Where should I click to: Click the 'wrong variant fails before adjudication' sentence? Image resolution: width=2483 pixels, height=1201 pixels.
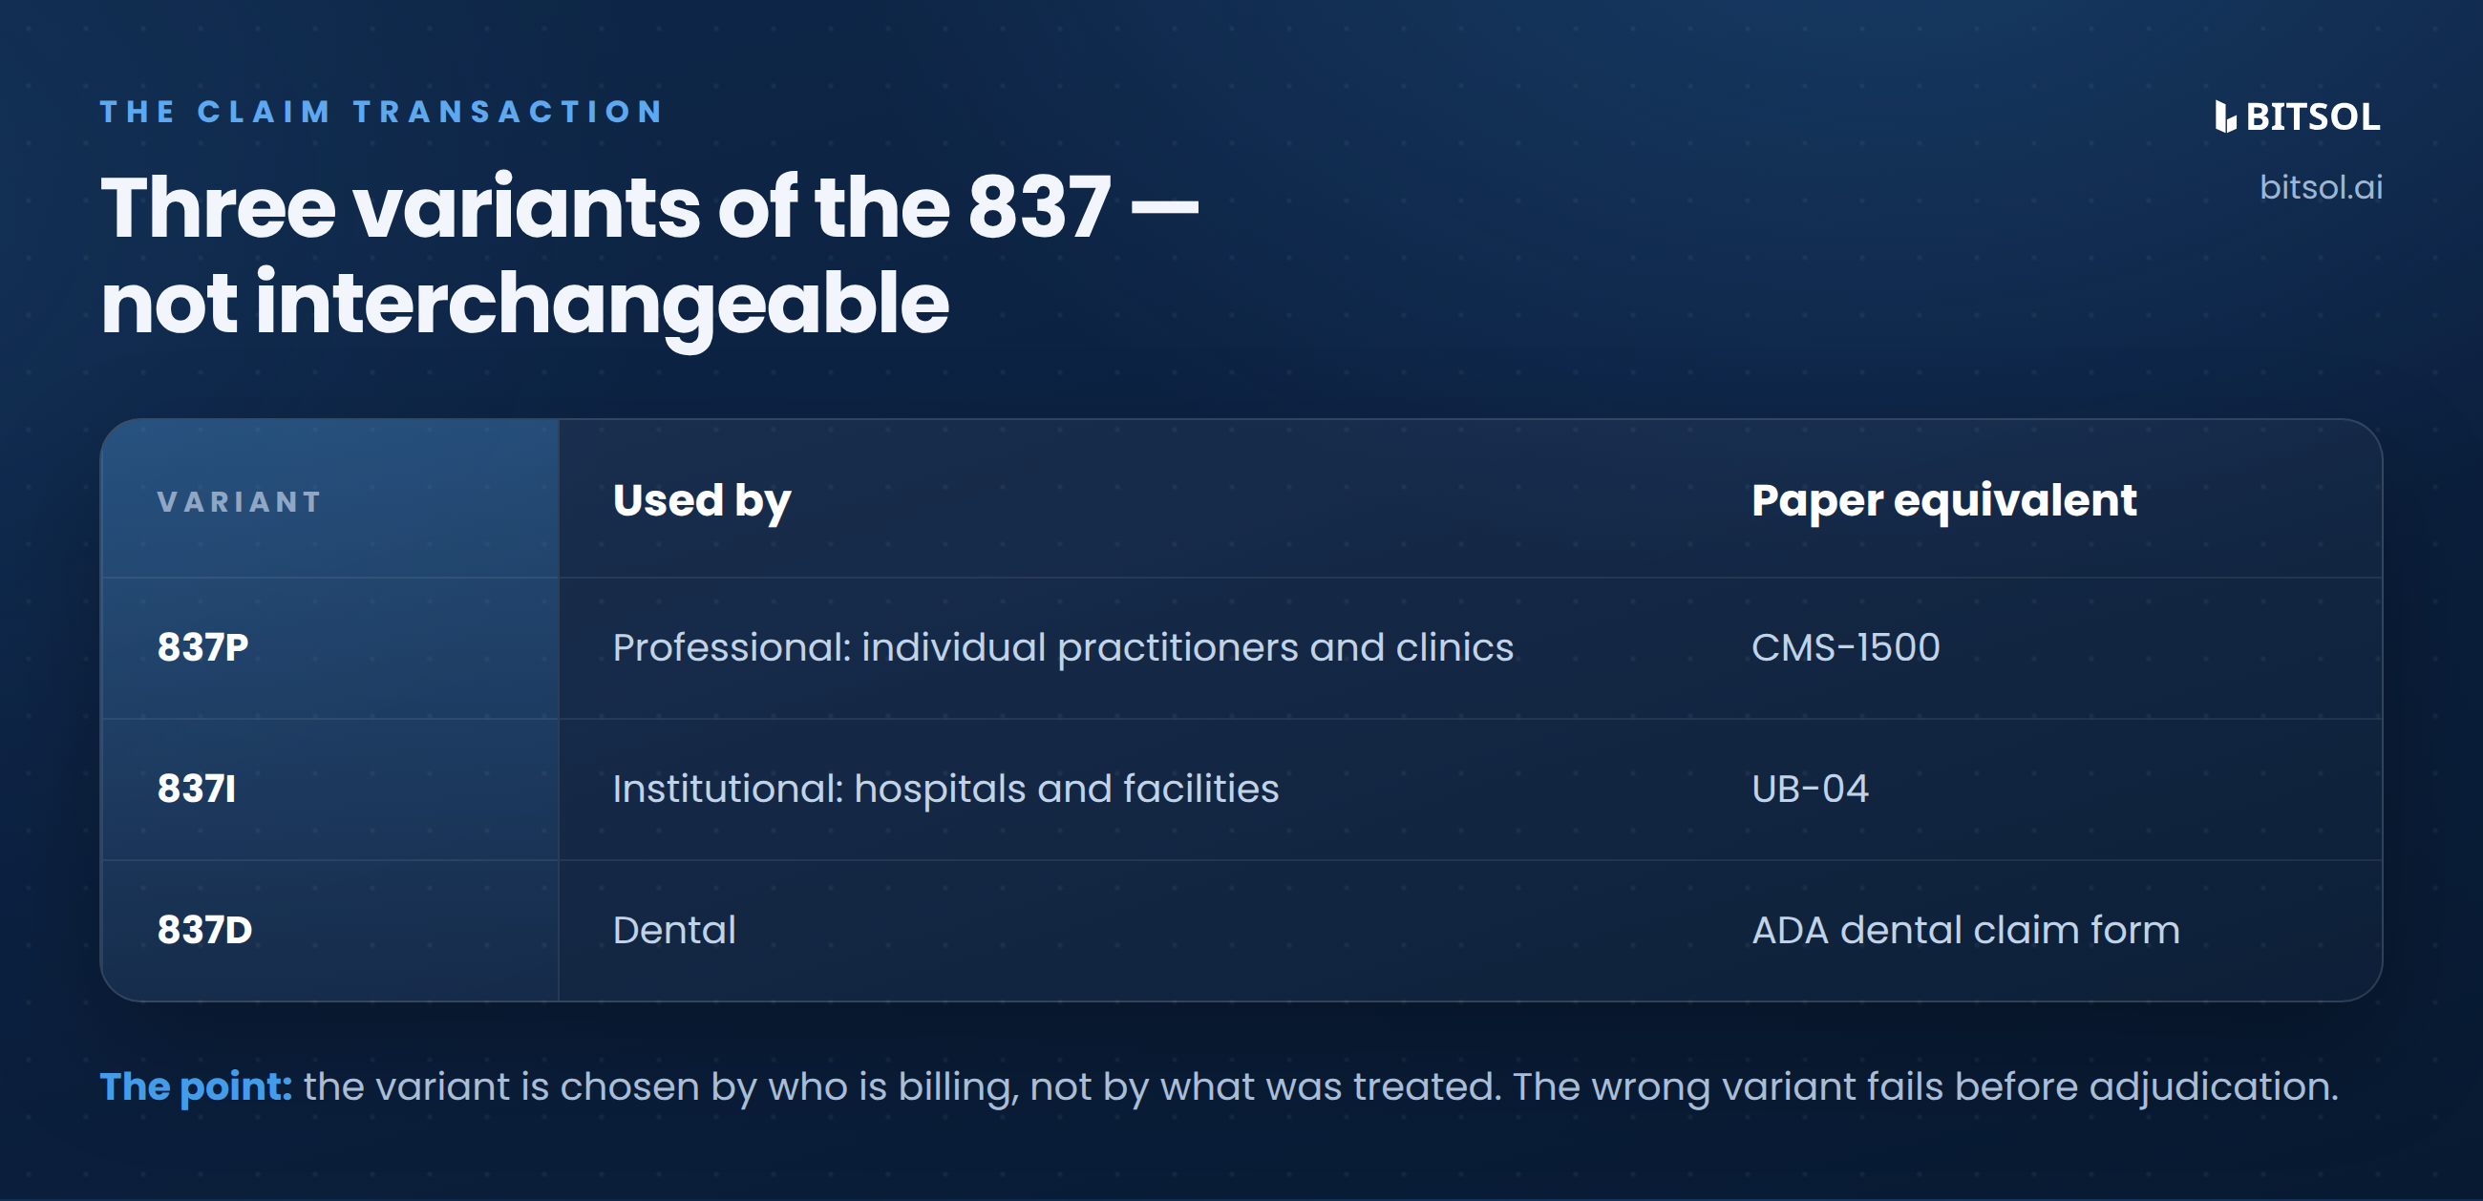click(x=1925, y=1086)
